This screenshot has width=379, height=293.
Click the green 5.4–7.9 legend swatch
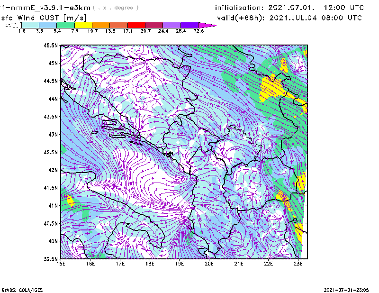(x=66, y=25)
